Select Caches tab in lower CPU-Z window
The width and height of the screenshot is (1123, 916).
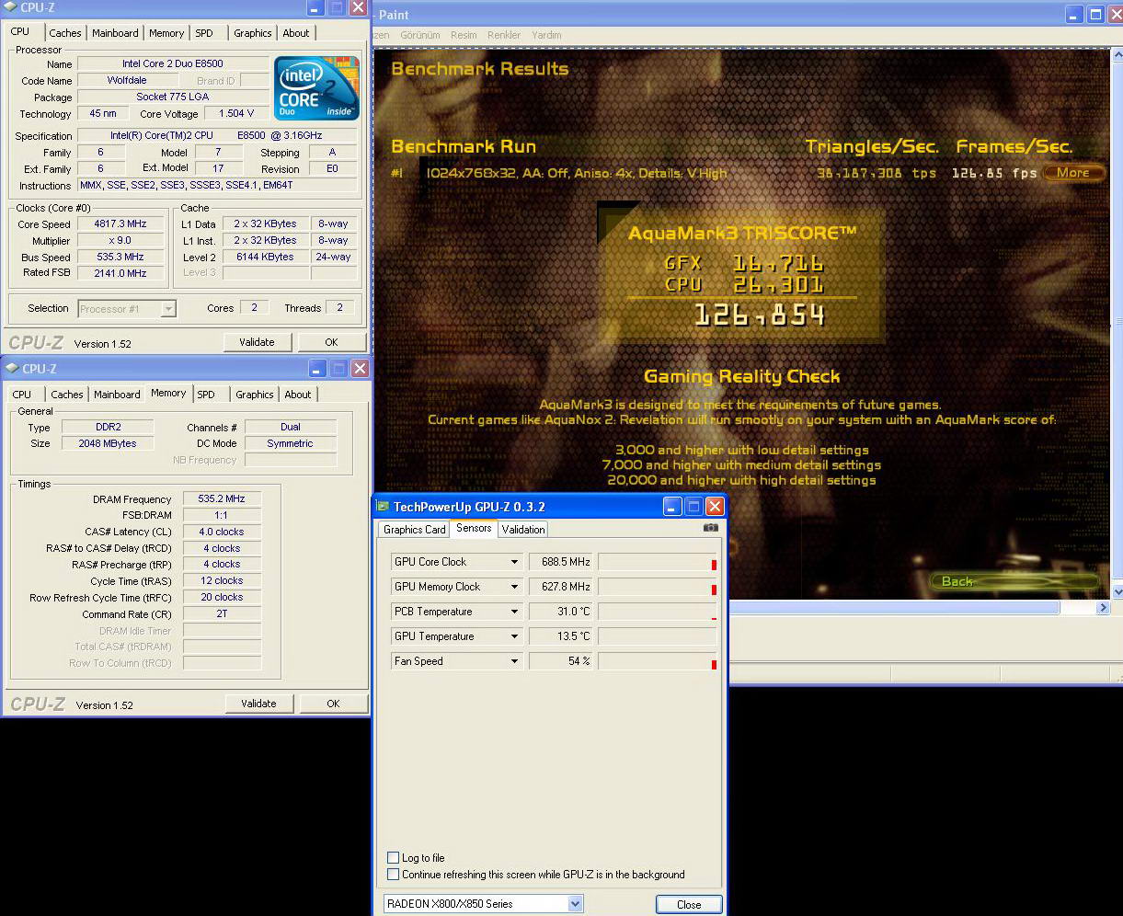[x=67, y=395]
